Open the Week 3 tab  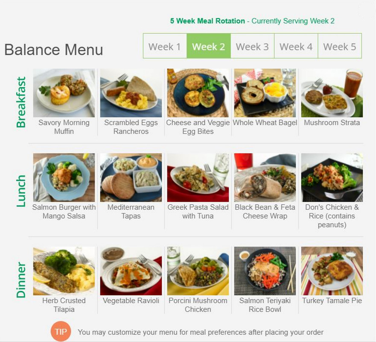pos(252,46)
